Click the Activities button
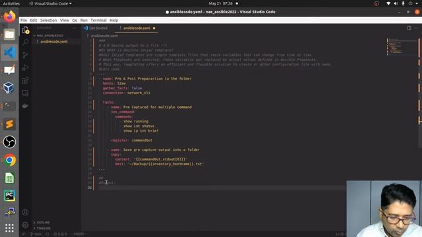Image resolution: width=422 pixels, height=237 pixels. coord(11,3)
